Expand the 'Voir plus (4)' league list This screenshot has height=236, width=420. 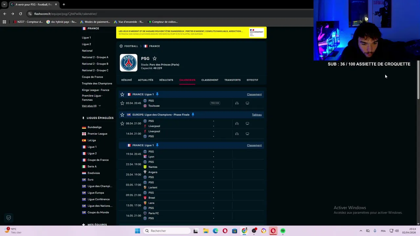click(x=91, y=106)
